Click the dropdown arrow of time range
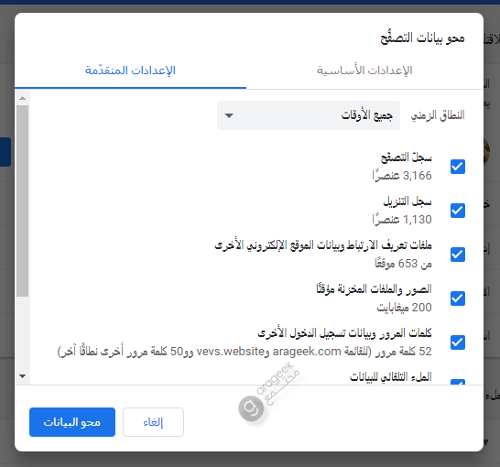 tap(229, 115)
